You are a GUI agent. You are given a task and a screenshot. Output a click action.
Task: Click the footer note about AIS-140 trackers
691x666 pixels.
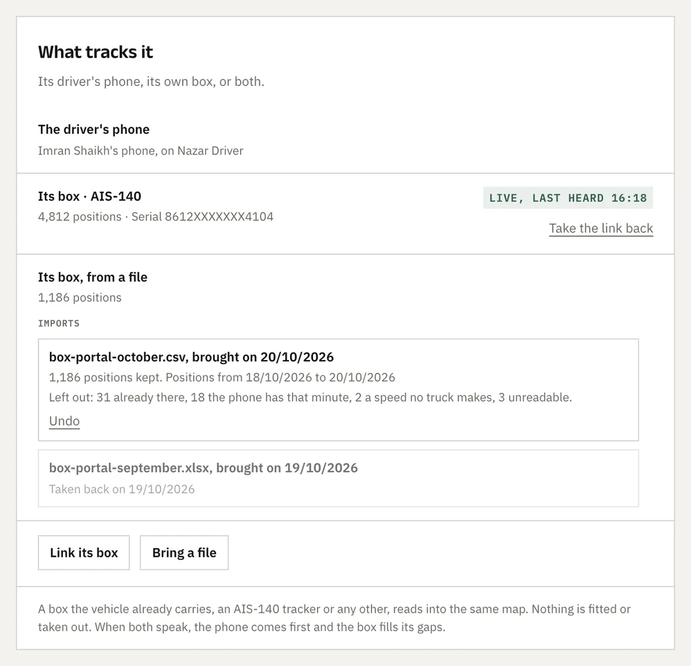334,618
